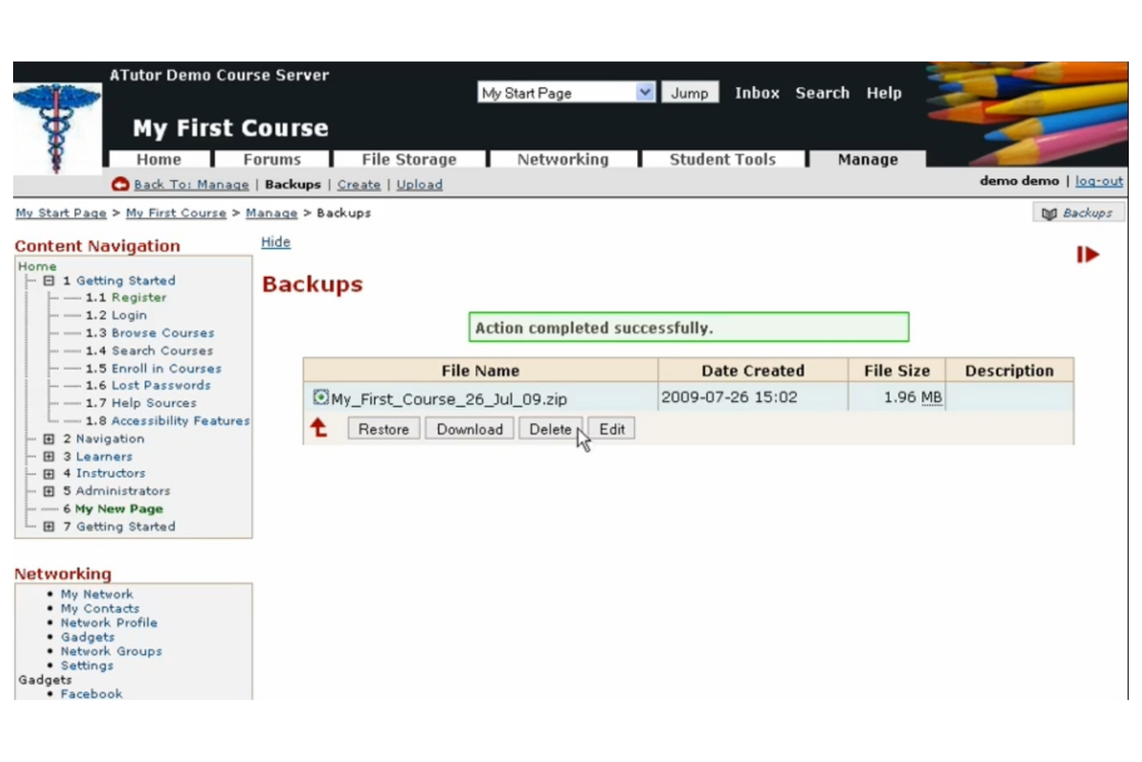This screenshot has width=1142, height=762.
Task: Download the selected backup file
Action: (x=469, y=429)
